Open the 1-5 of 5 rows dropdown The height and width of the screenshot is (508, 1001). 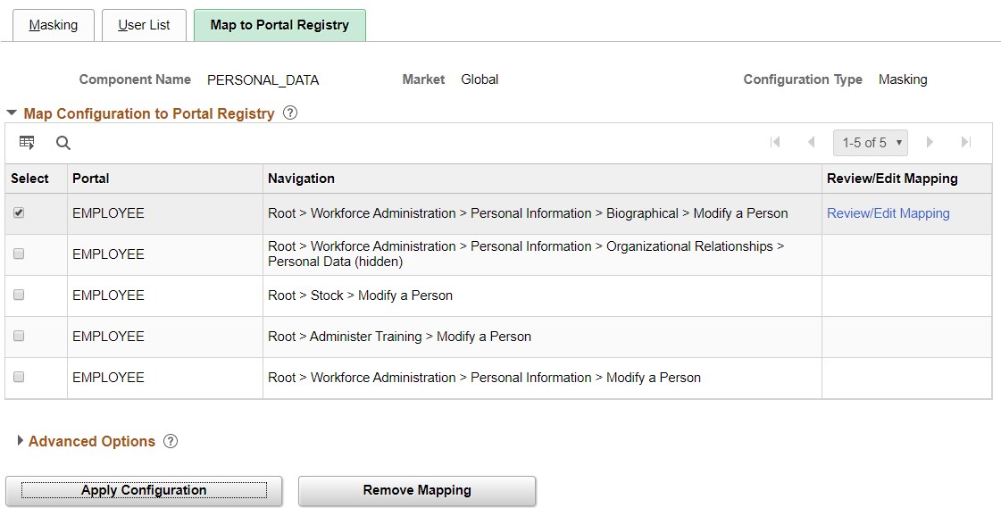click(x=871, y=142)
